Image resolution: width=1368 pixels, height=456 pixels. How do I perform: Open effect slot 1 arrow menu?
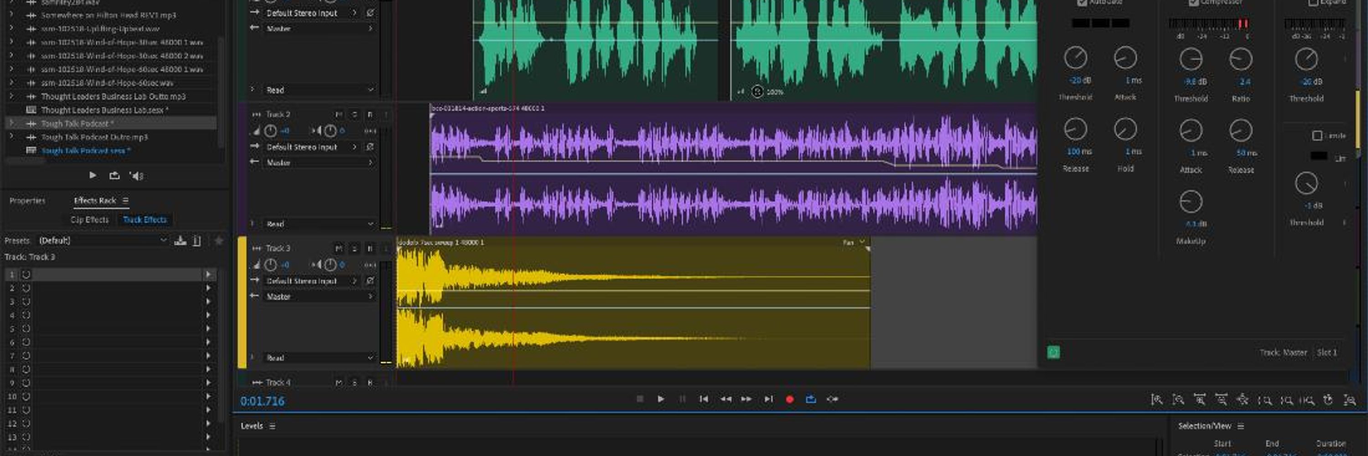point(208,275)
